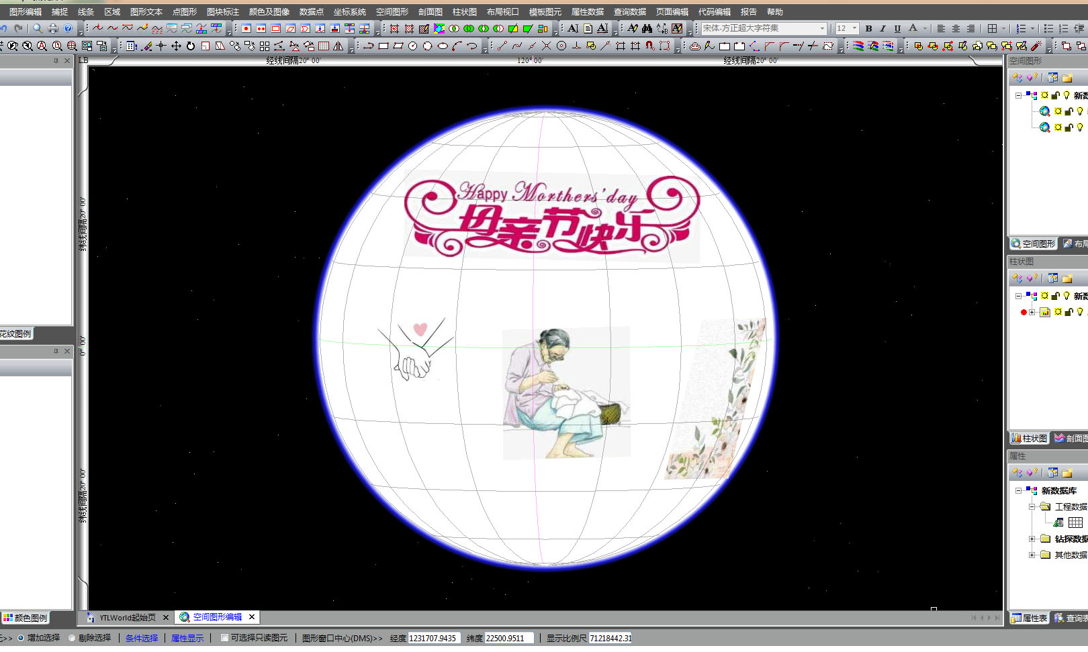Click the magnet snap icon
Image resolution: width=1088 pixels, height=652 pixels.
[x=650, y=46]
